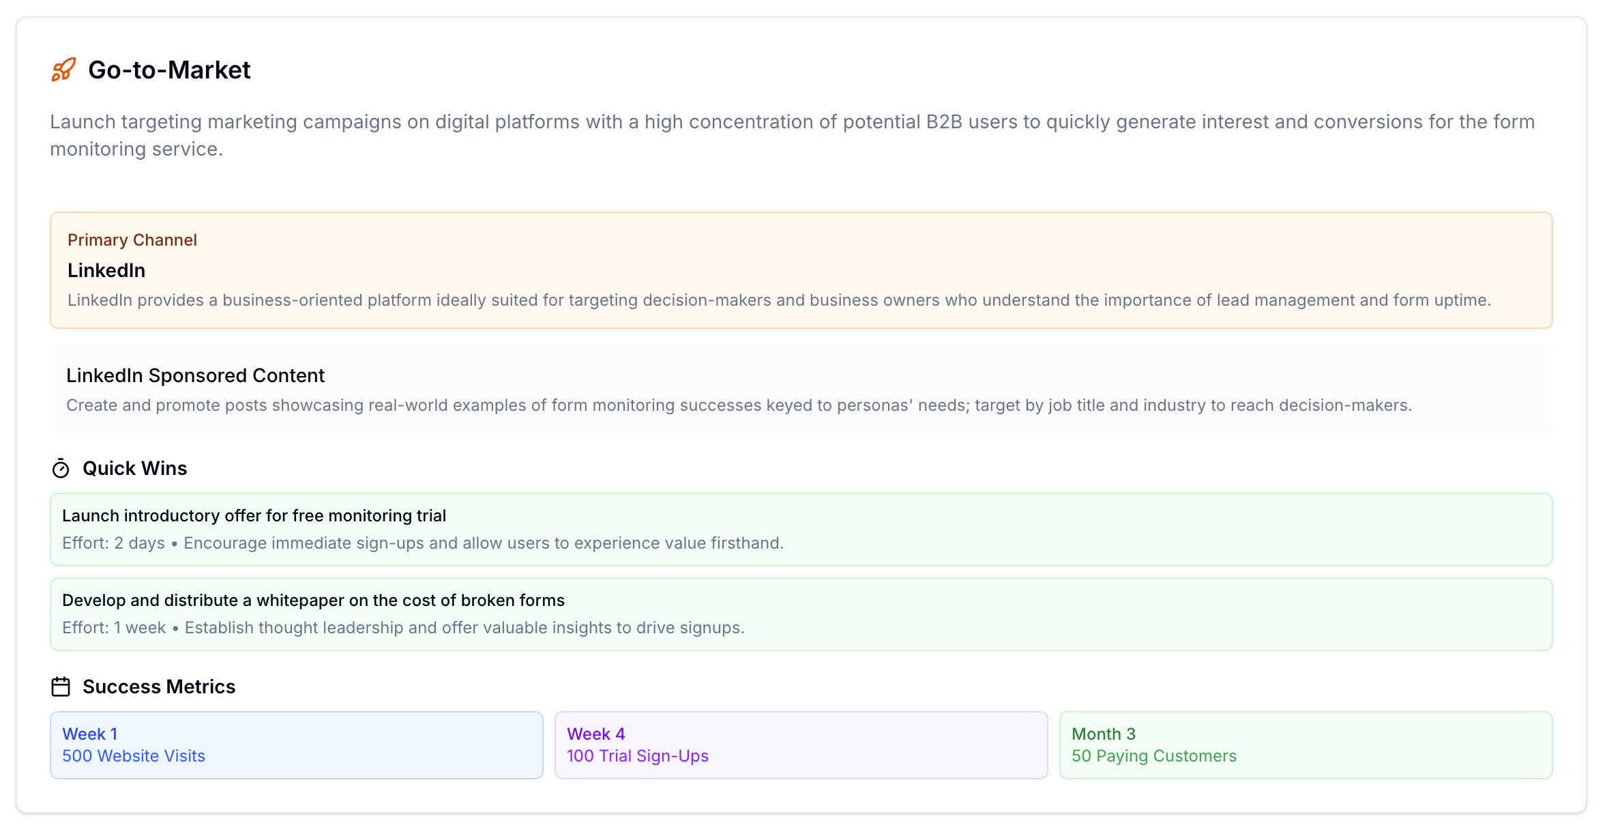Click the 50 Paying Customers text

1153,755
